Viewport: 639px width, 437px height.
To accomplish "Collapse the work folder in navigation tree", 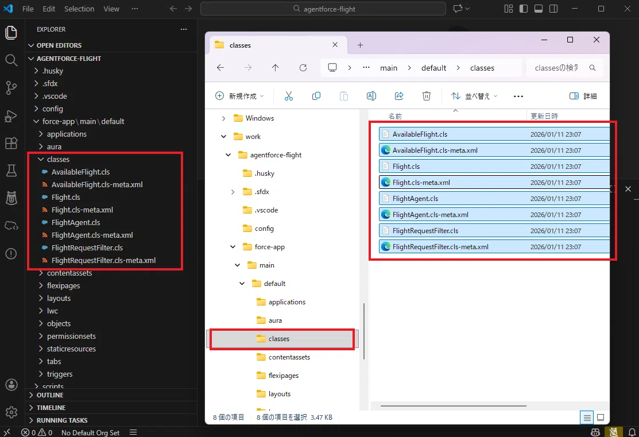I will click(x=223, y=137).
